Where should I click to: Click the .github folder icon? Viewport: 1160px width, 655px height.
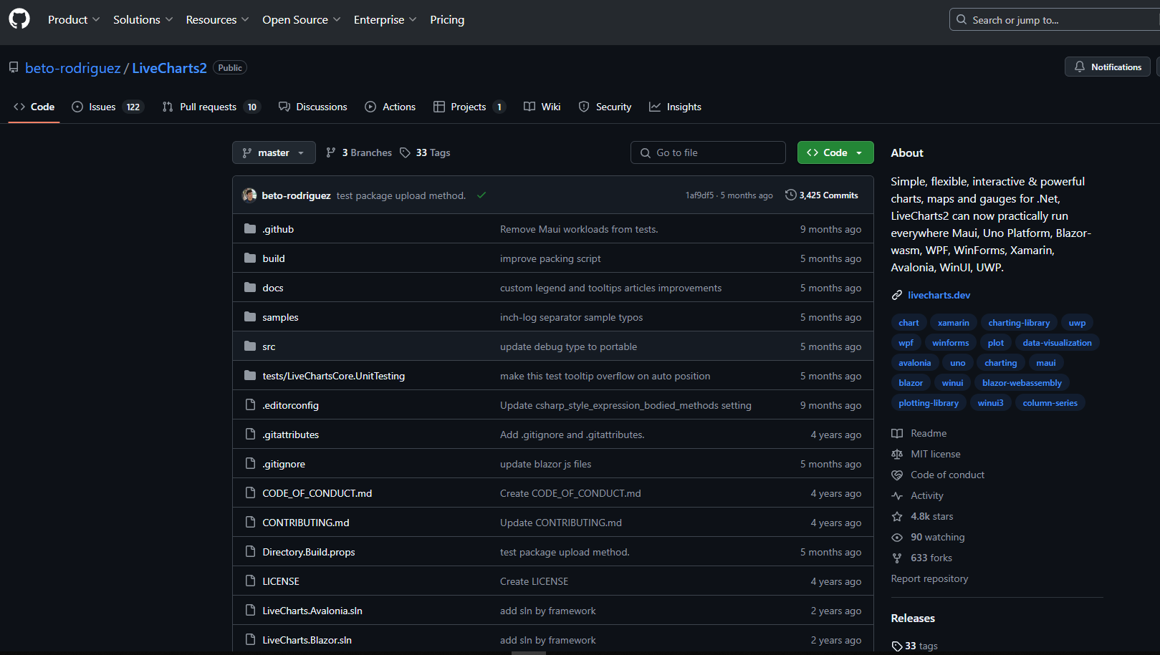pyautogui.click(x=250, y=229)
